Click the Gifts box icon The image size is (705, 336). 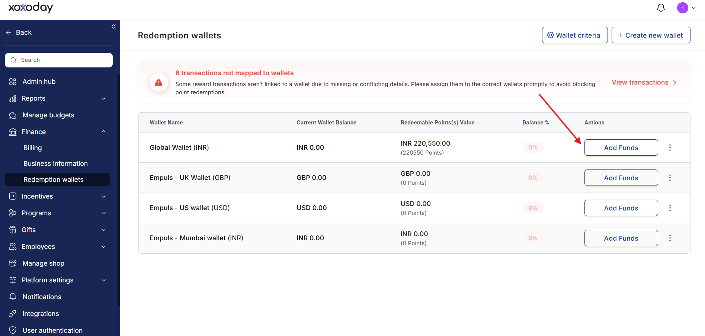point(13,229)
